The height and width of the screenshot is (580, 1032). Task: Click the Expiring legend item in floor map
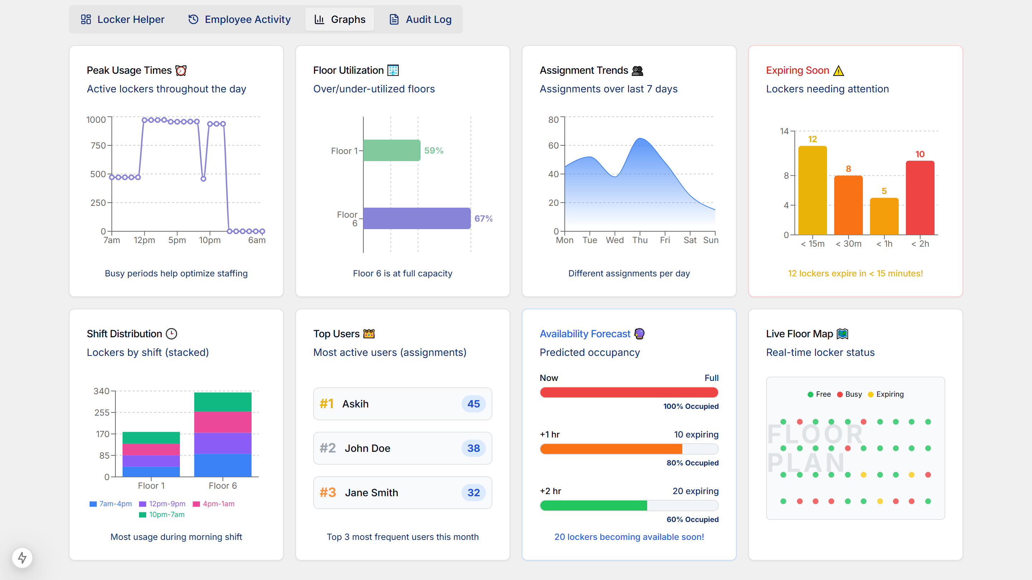(886, 394)
